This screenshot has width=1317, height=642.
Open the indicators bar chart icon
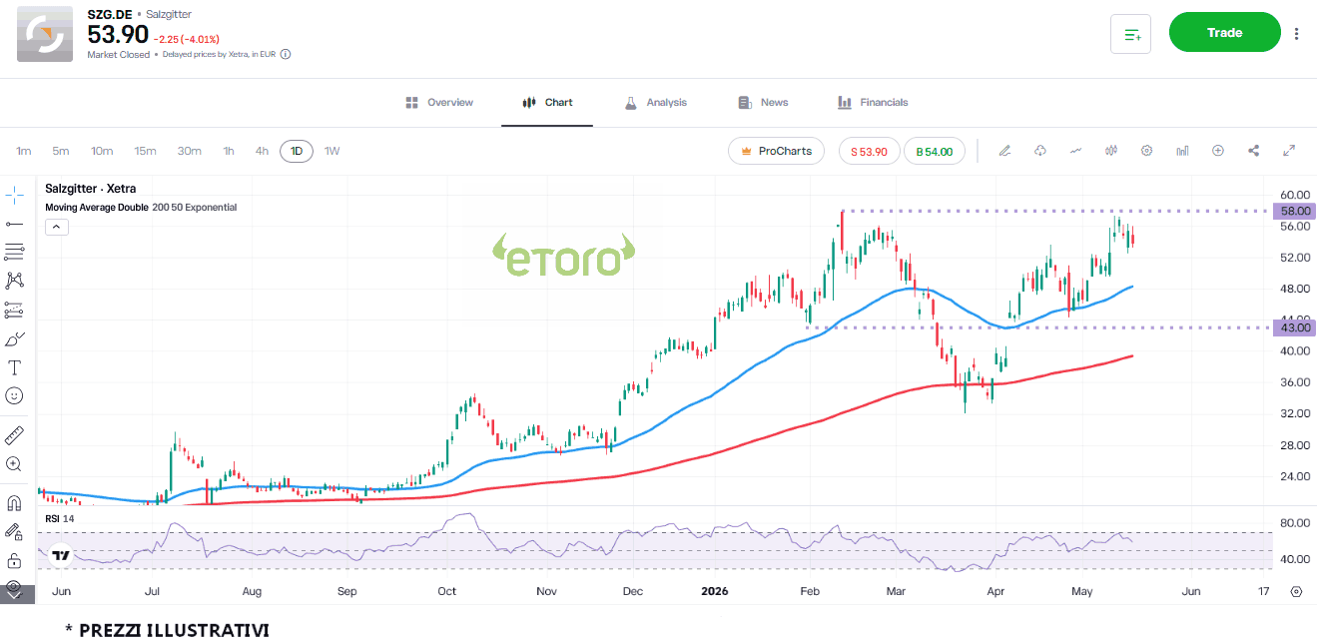click(1182, 151)
